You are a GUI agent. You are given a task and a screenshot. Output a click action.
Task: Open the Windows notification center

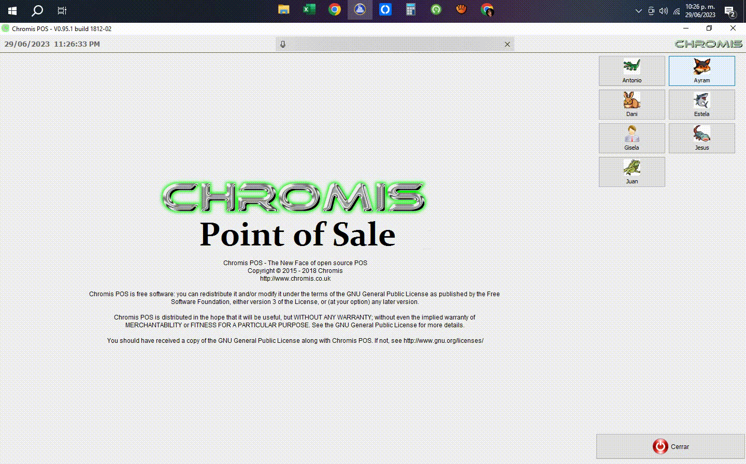coord(730,11)
